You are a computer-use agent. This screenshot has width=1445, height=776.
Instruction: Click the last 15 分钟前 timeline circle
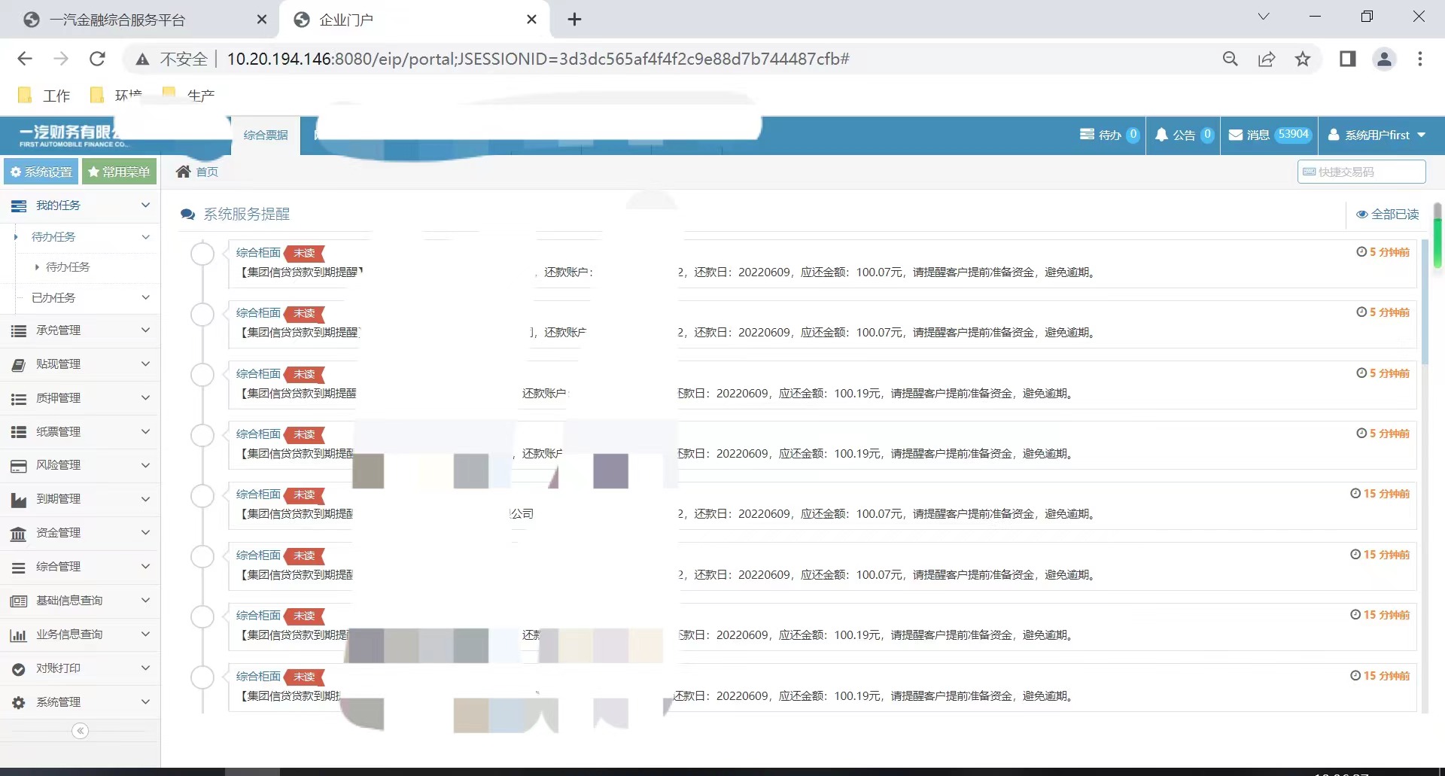[x=202, y=677]
